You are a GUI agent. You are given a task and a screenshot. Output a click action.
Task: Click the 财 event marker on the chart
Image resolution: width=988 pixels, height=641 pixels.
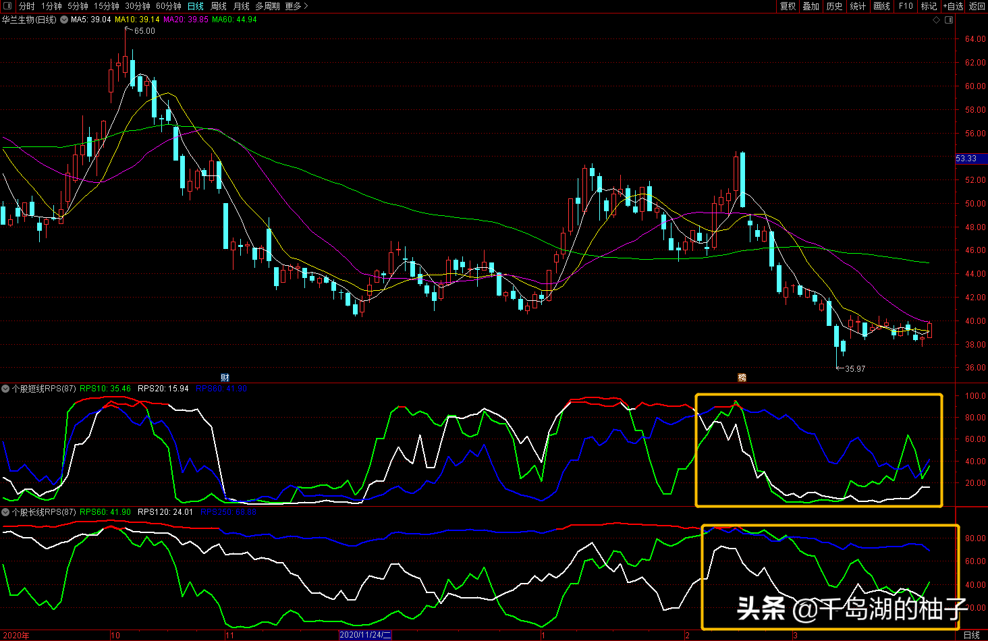pos(225,377)
